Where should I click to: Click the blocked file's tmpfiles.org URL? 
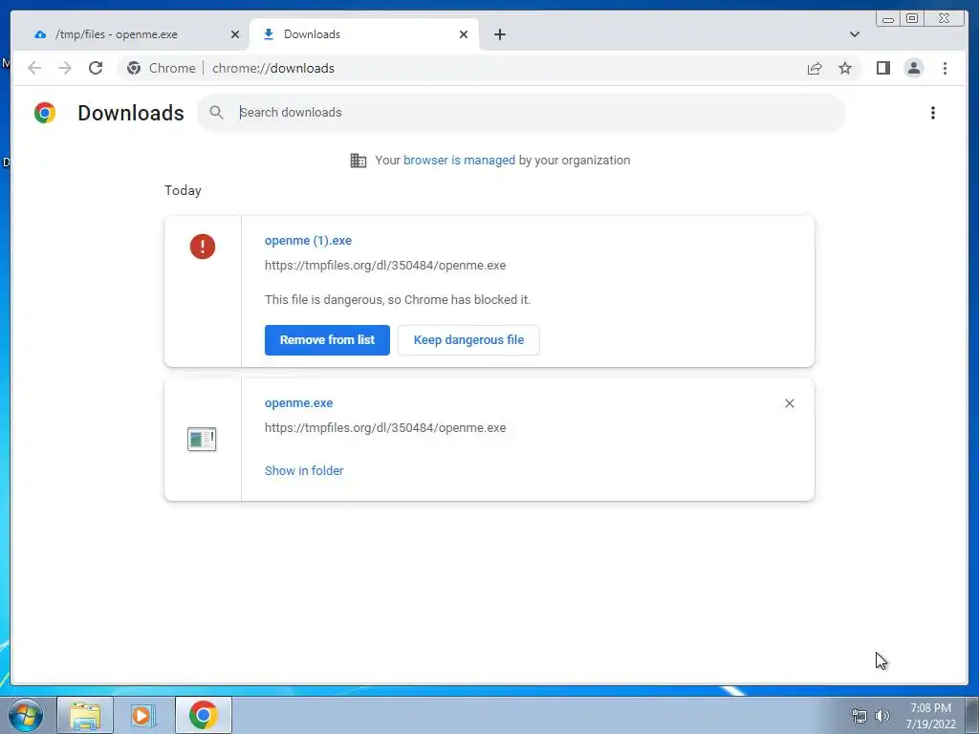tap(385, 266)
